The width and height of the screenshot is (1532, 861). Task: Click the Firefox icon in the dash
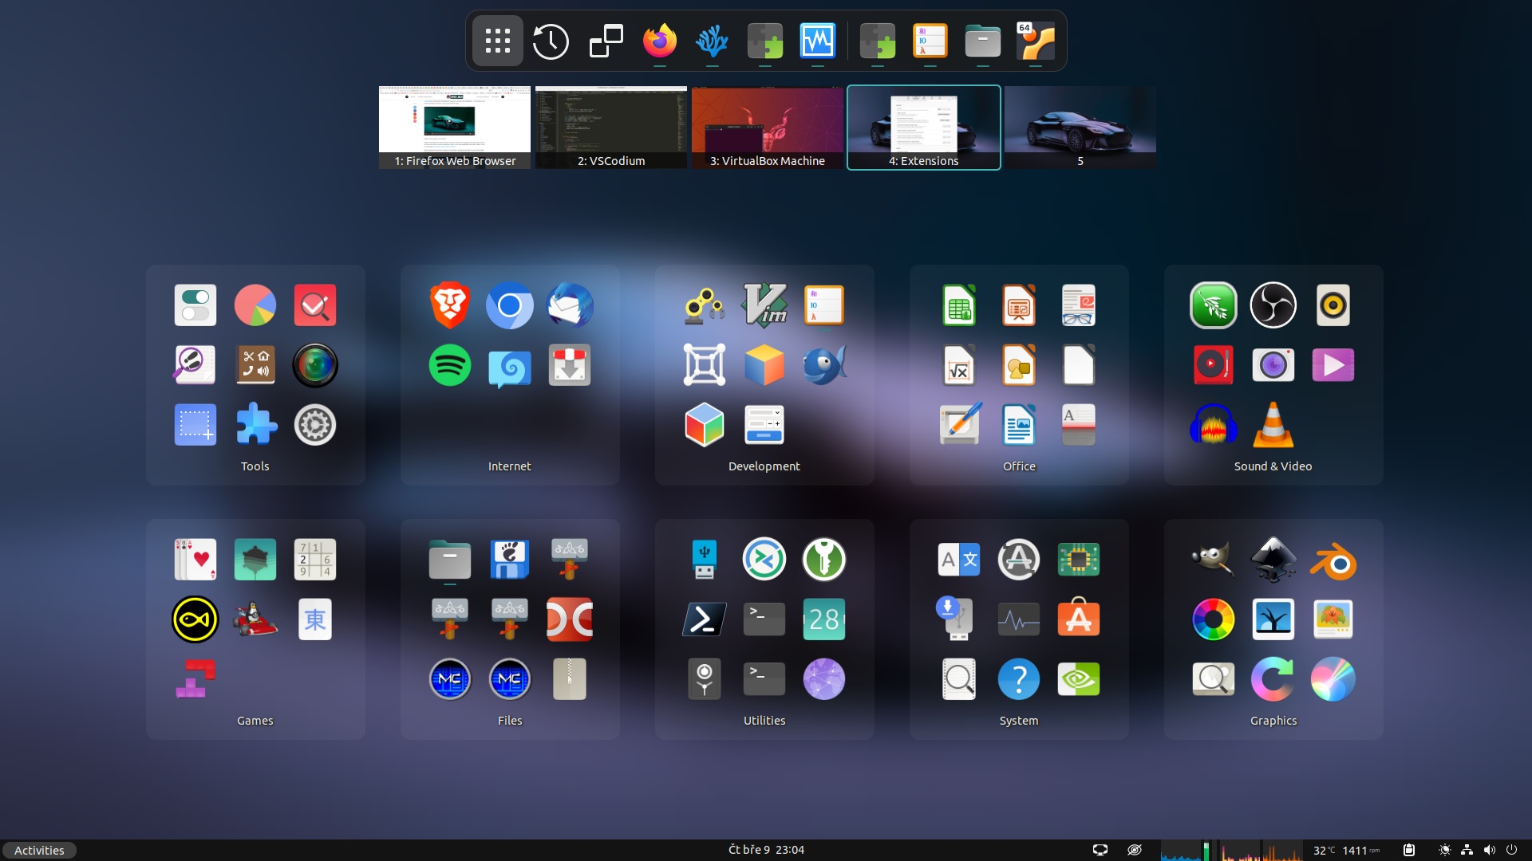[659, 41]
